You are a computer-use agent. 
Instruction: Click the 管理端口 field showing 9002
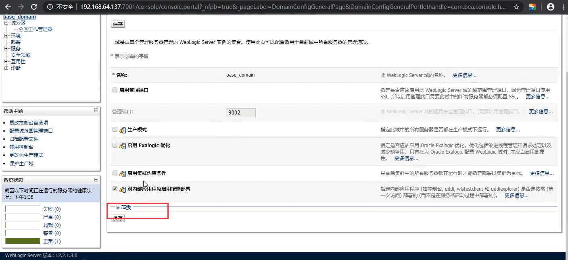coord(241,112)
